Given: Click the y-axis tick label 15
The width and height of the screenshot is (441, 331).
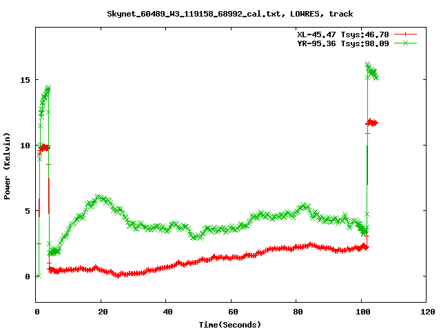Looking at the screenshot, I should 25,80.
